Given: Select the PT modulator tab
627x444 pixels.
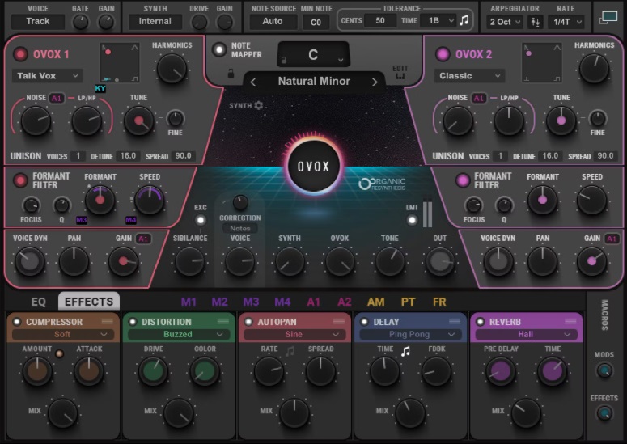Looking at the screenshot, I should pyautogui.click(x=408, y=302).
